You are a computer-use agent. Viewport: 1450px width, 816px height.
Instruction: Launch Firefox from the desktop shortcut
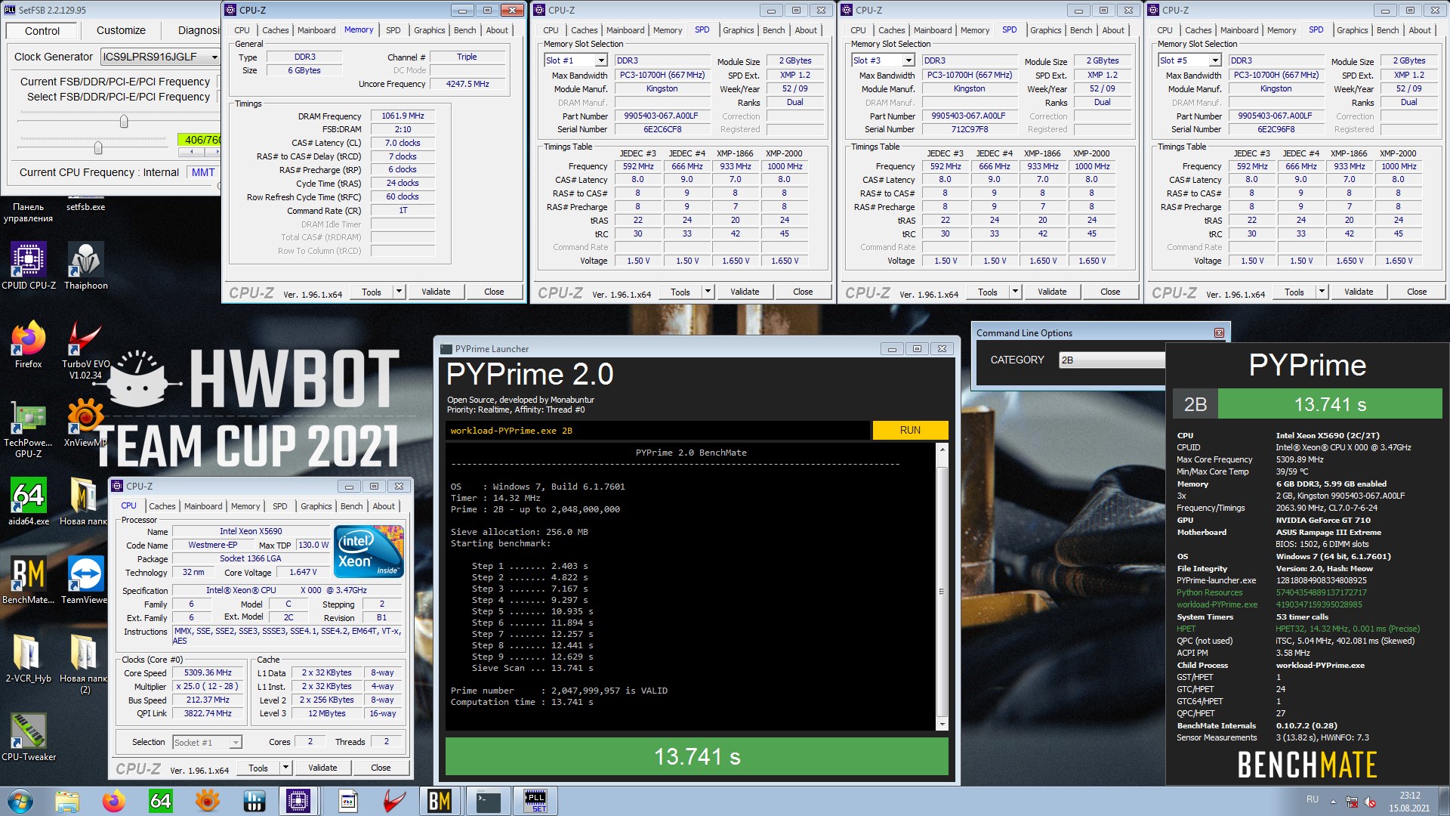[x=29, y=345]
